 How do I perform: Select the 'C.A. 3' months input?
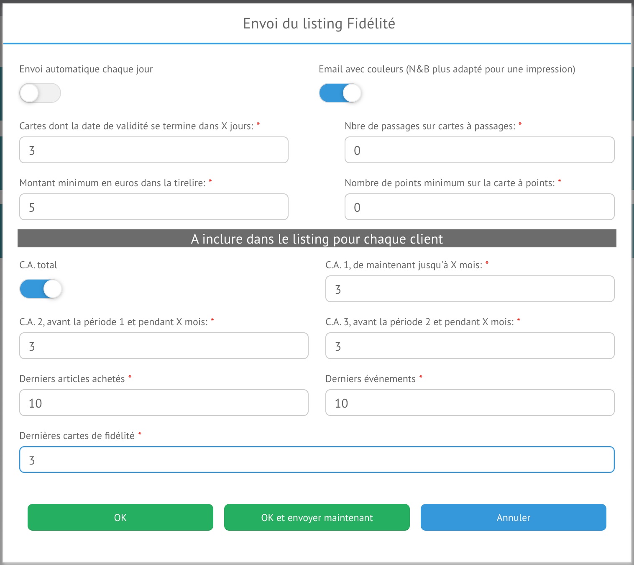(x=470, y=346)
